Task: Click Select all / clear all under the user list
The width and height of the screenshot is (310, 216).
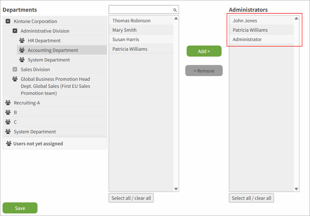Action: pos(131,198)
